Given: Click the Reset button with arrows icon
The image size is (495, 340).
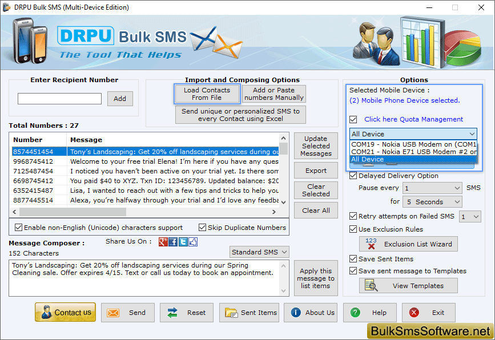Looking at the screenshot, I should tap(187, 313).
